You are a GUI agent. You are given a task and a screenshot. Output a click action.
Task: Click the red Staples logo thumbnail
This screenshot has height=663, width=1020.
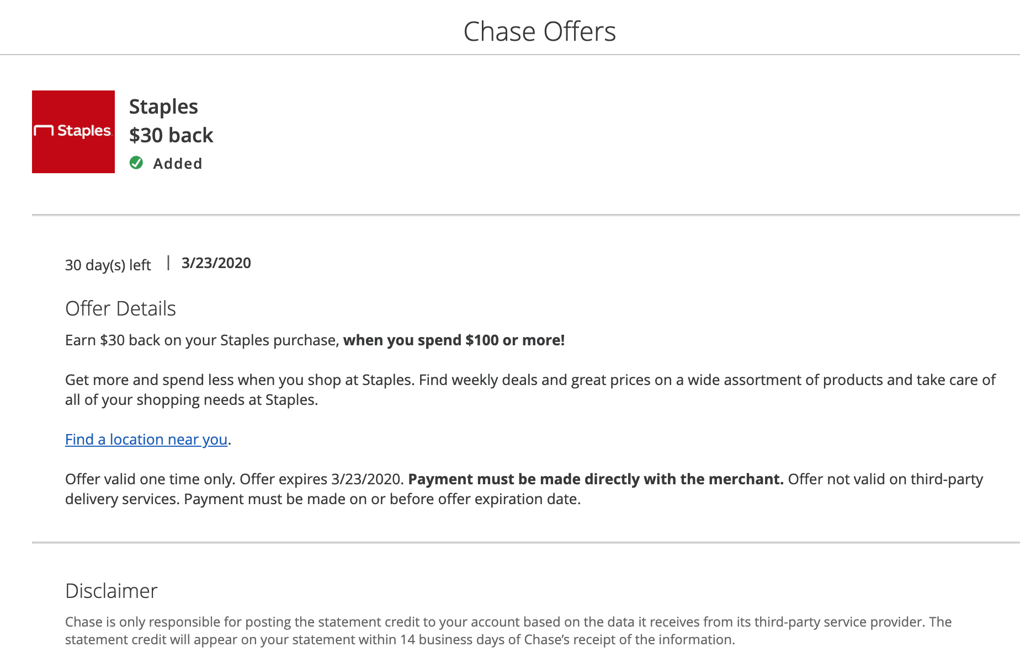73,132
